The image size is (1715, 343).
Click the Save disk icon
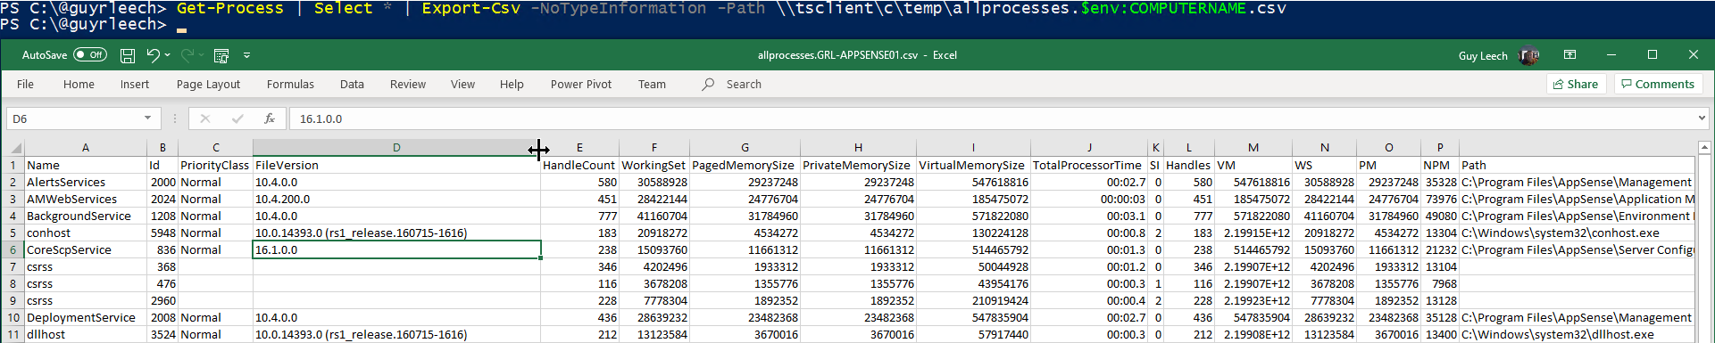(128, 55)
